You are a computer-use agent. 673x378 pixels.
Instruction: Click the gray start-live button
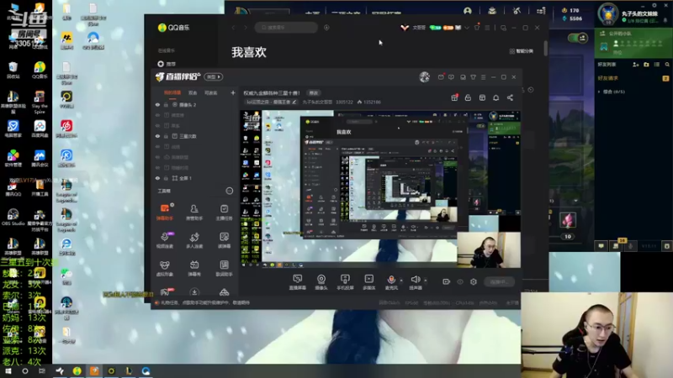point(499,281)
